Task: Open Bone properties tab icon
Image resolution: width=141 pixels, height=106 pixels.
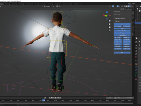Action: click(136, 76)
